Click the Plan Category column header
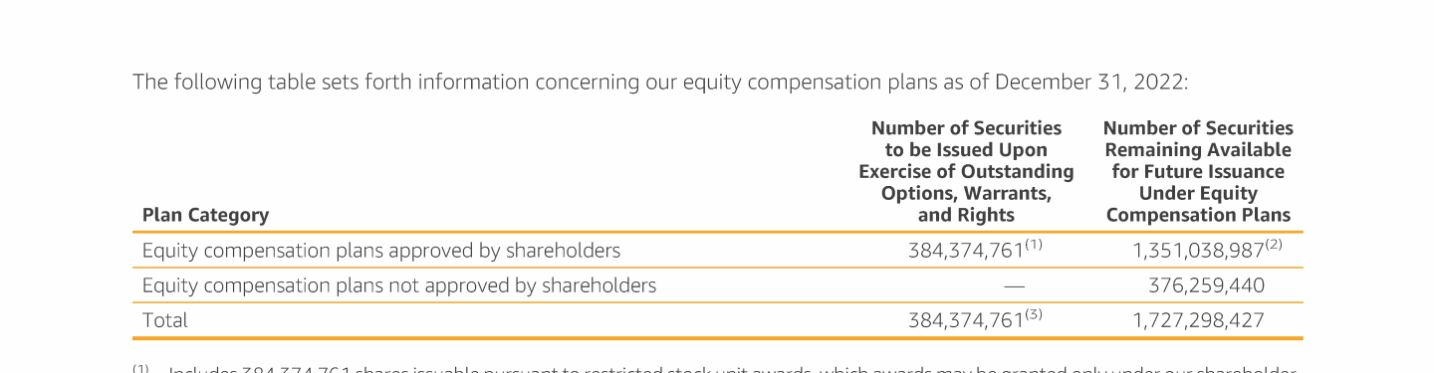 [x=205, y=215]
